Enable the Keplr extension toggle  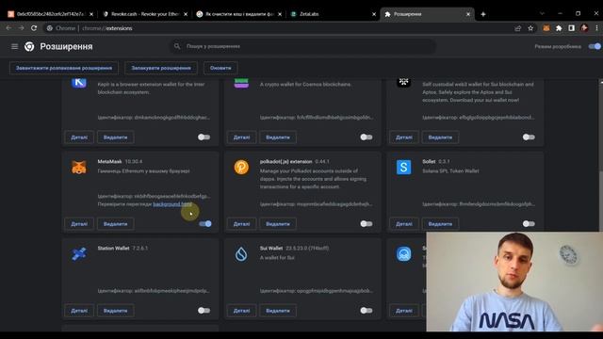(204, 137)
